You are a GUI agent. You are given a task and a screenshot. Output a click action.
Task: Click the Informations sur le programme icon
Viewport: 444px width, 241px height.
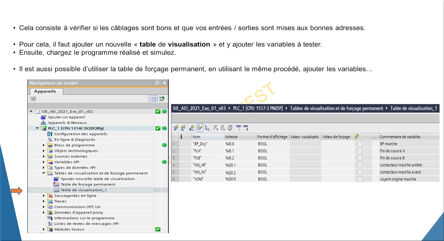50,218
